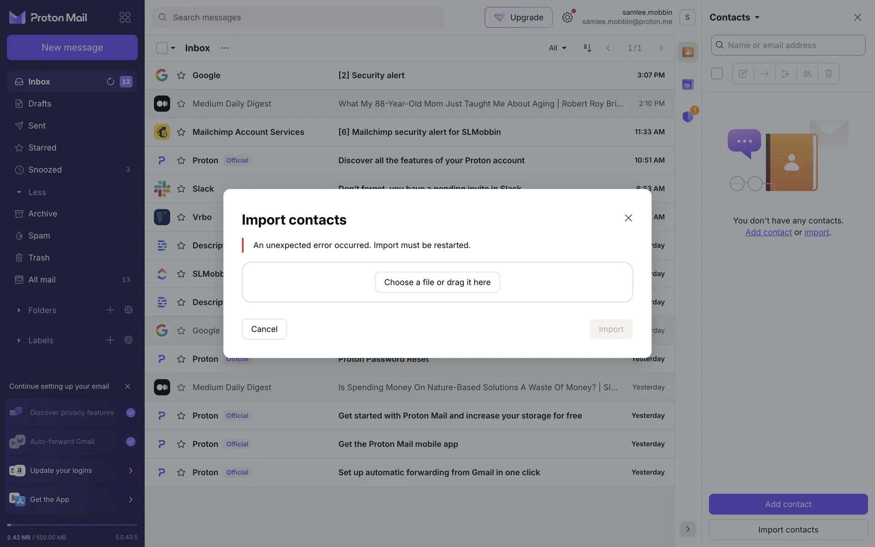Open the All filter dropdown
Viewport: 875px width, 547px height.
point(557,48)
